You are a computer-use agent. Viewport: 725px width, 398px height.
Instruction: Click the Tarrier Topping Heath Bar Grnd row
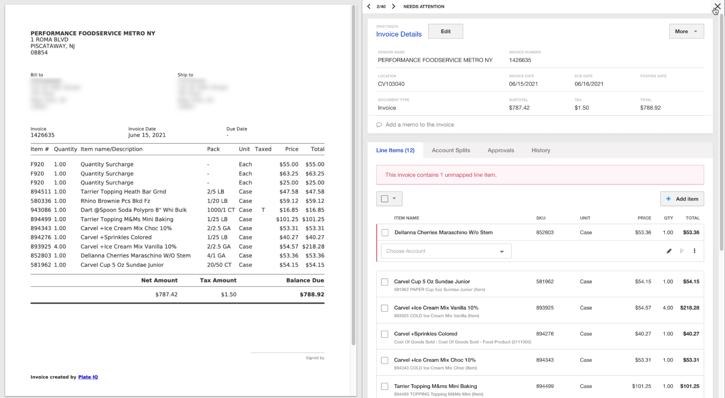point(177,191)
